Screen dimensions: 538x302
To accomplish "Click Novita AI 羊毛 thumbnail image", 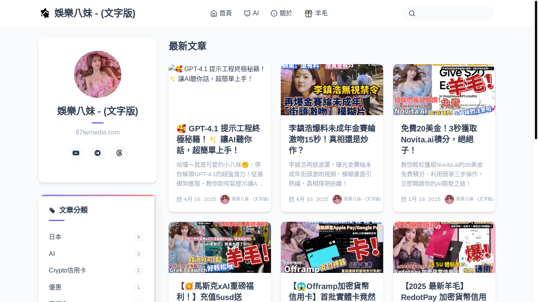I will (444, 90).
